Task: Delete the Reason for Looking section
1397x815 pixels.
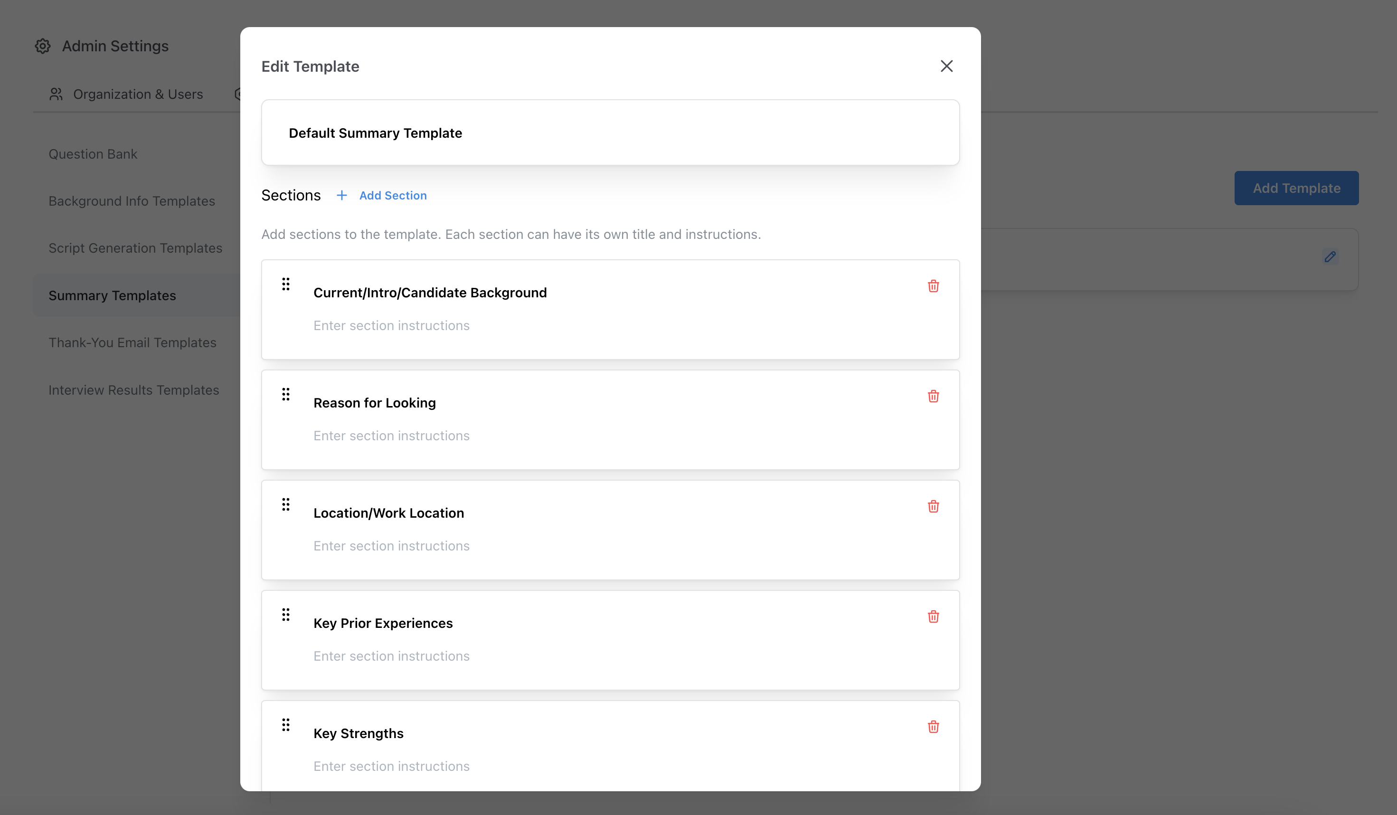Action: [x=934, y=397]
